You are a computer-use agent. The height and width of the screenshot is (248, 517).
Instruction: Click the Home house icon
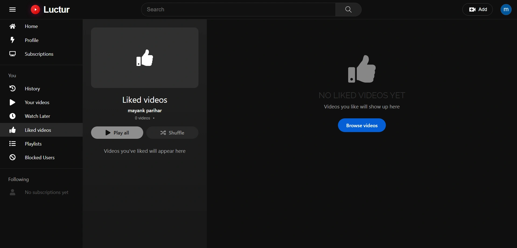12,26
